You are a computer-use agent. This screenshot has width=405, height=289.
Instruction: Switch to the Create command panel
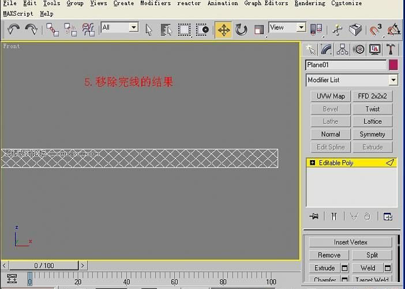[x=310, y=49]
